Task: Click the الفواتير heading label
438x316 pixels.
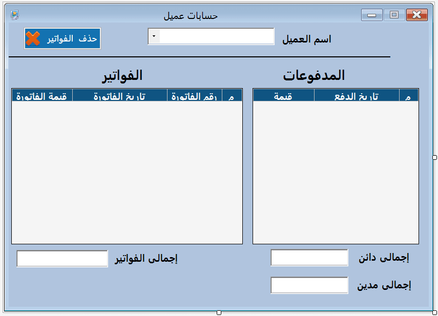Action: tap(122, 76)
